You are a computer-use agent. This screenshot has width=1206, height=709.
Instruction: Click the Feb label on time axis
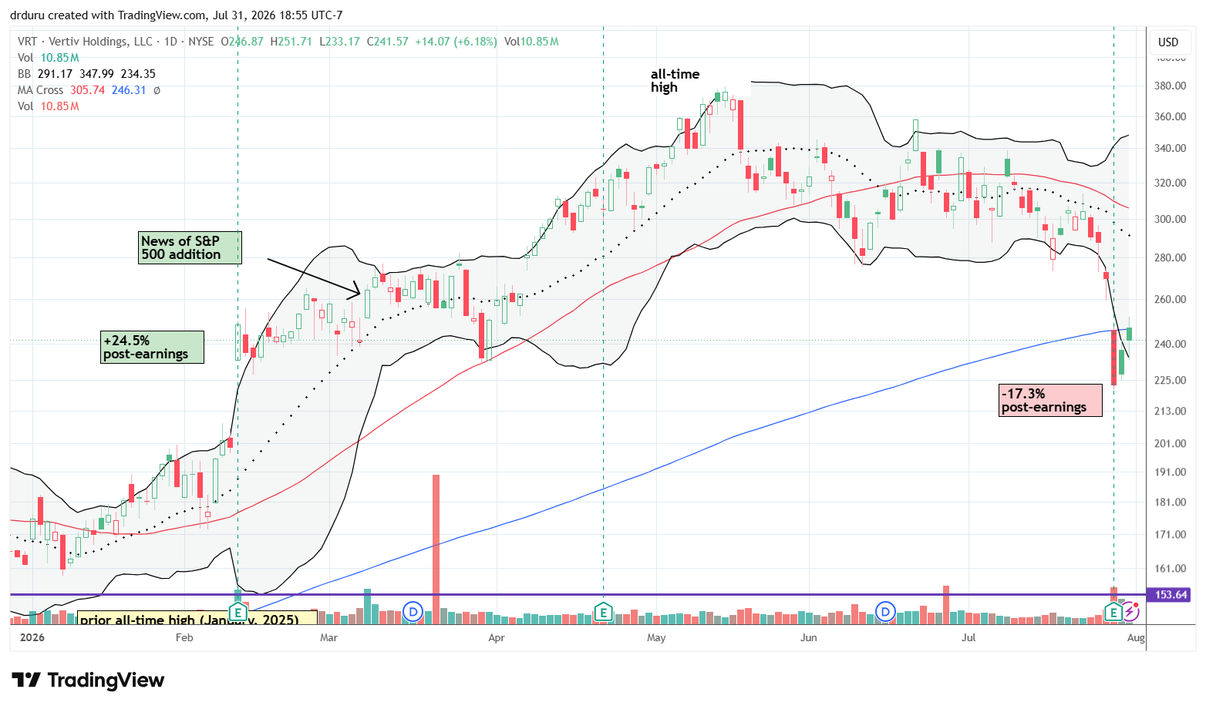coord(184,637)
